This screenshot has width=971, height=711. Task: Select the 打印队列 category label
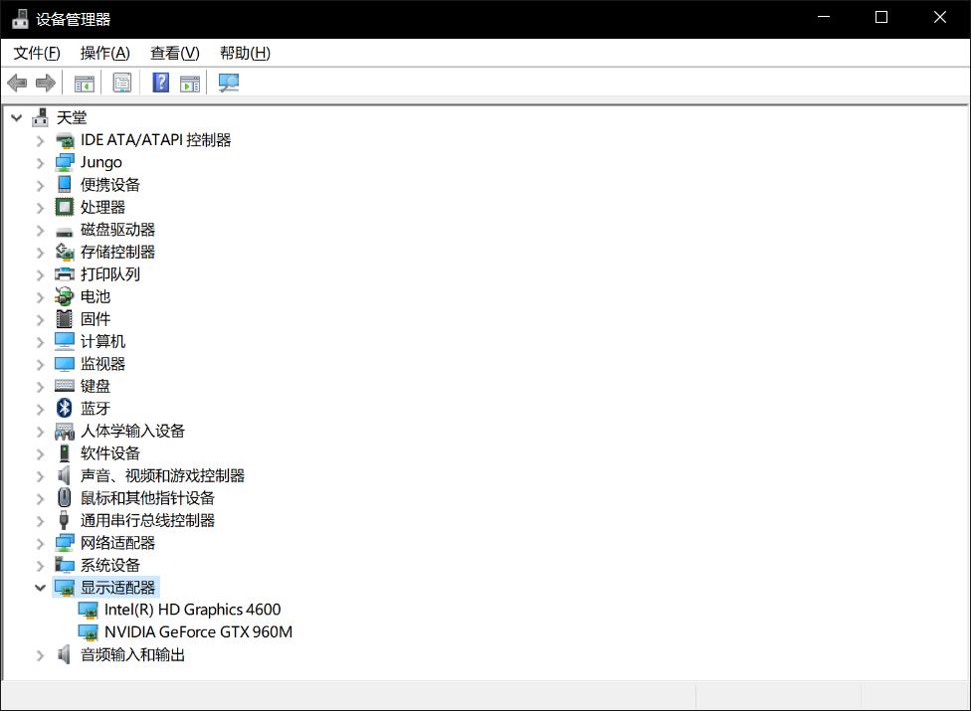[x=110, y=274]
